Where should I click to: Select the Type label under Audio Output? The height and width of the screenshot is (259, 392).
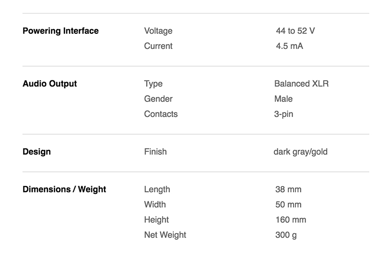point(153,84)
